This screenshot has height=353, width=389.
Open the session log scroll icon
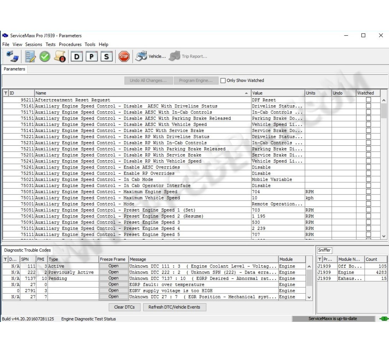click(x=59, y=55)
